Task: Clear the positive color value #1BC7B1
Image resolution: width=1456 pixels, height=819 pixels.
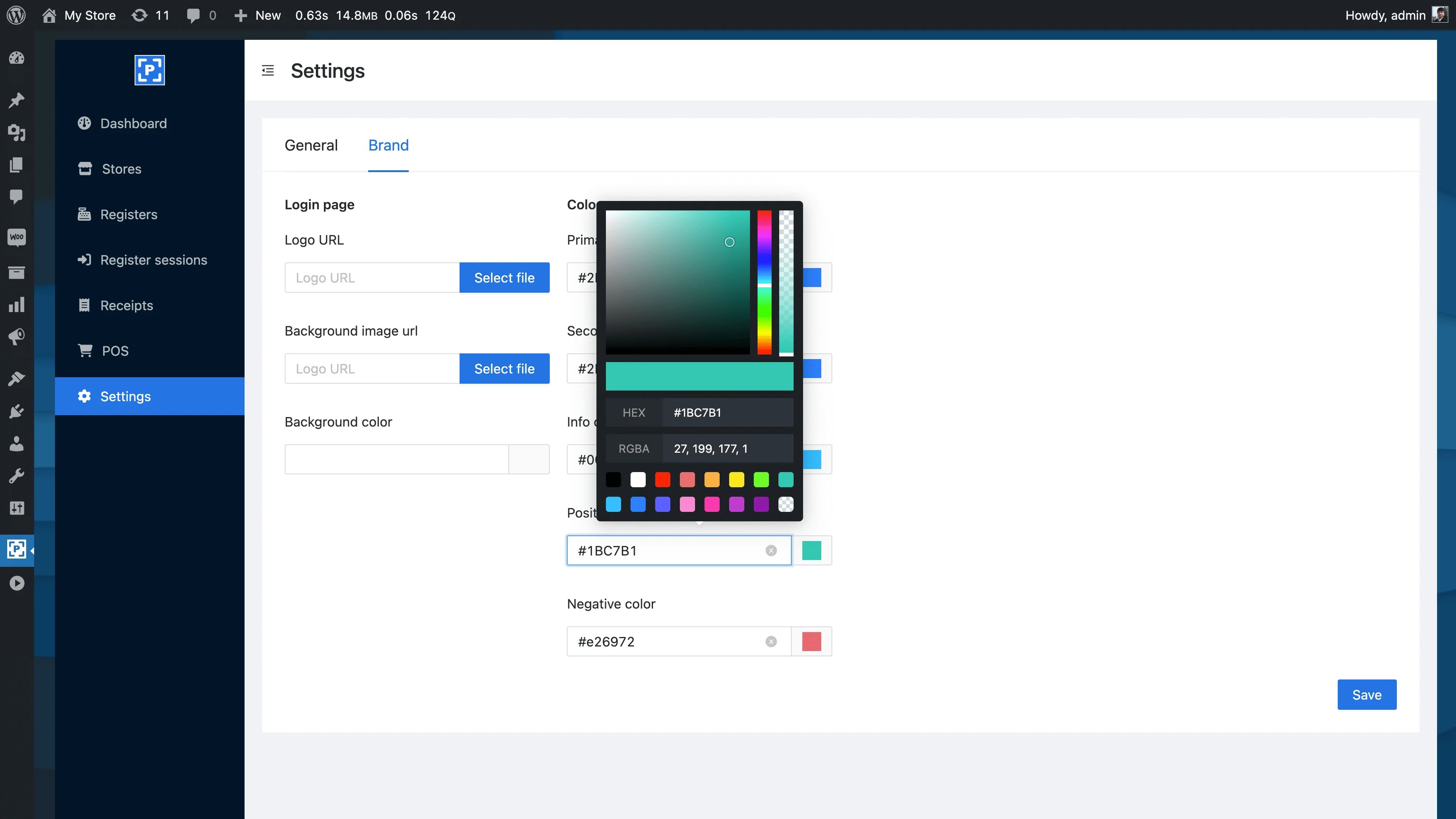Action: point(771,551)
